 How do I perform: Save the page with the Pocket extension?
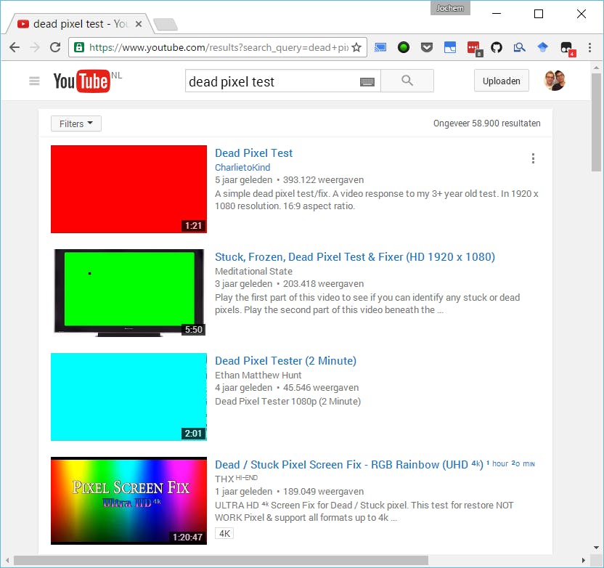click(427, 46)
